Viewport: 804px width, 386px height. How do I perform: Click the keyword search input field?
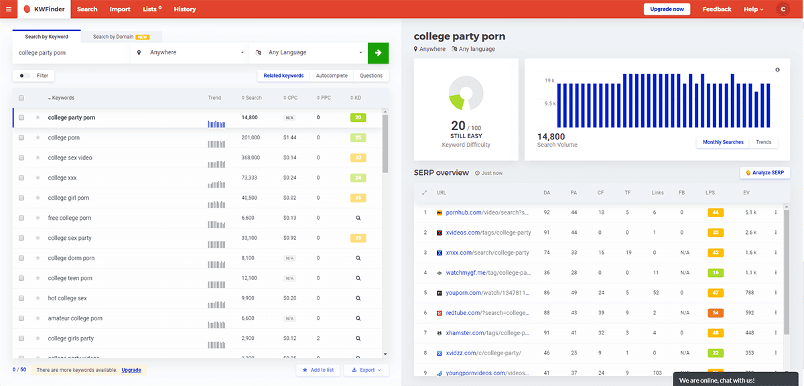click(x=72, y=52)
